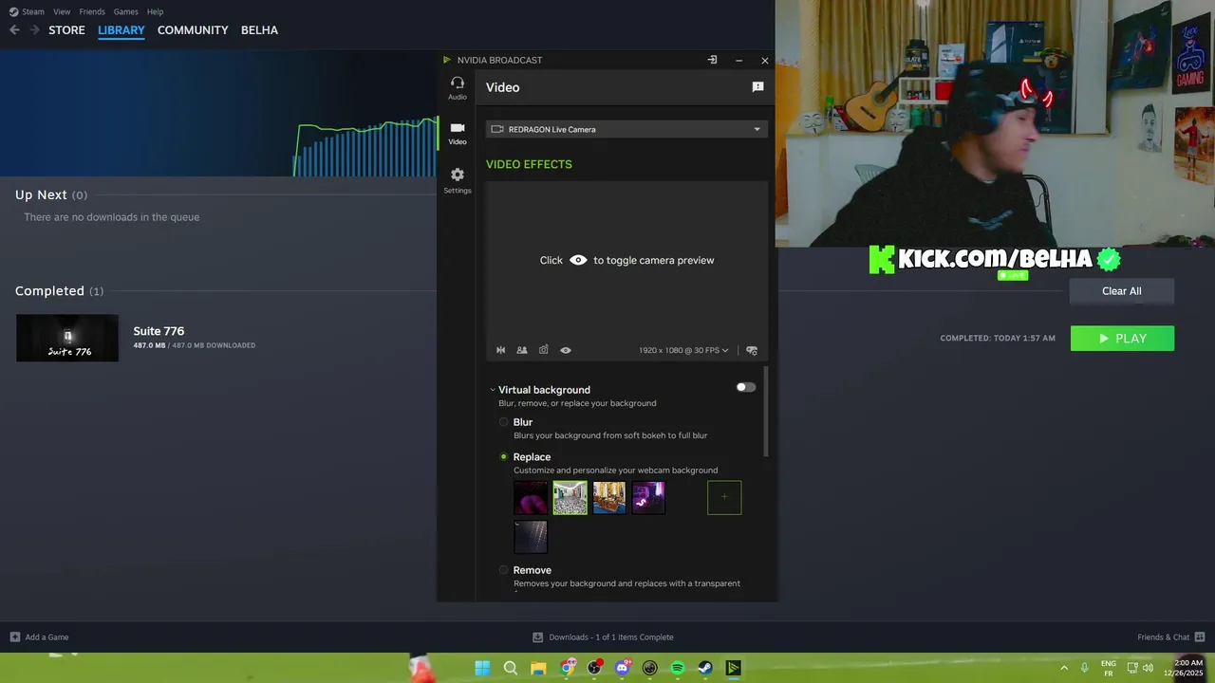1215x683 pixels.
Task: Choose the checkered-floor room background thumbnail
Action: [x=570, y=497]
